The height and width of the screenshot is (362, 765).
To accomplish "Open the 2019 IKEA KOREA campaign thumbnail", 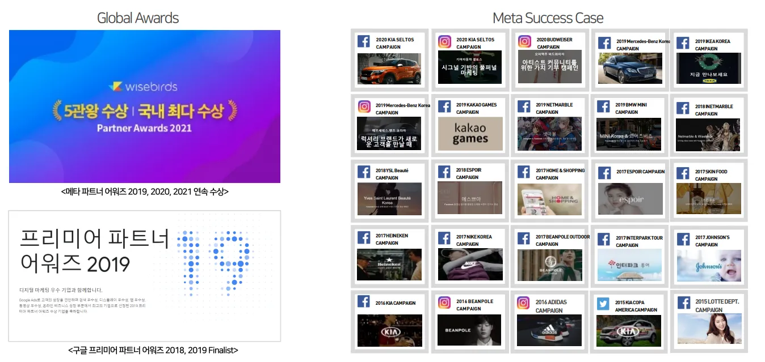I will [709, 69].
